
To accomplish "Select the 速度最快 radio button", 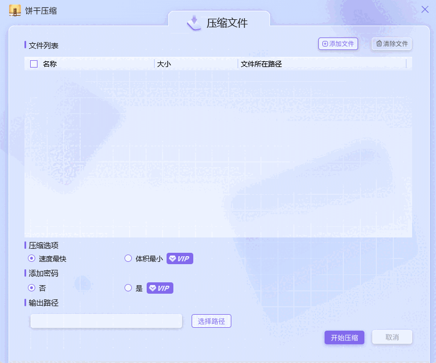I will [32, 258].
